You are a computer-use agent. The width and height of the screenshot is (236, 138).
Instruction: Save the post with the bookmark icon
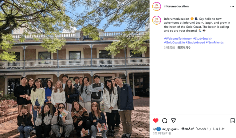pyautogui.click(x=232, y=120)
